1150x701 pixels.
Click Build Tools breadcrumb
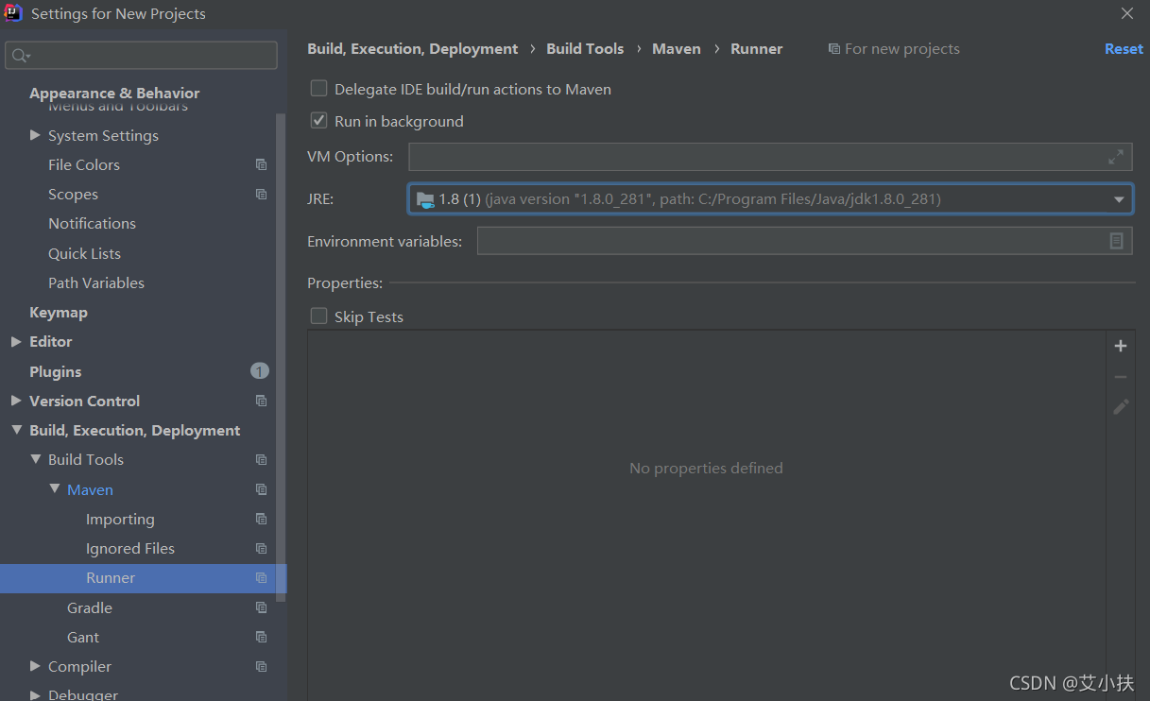coord(585,49)
